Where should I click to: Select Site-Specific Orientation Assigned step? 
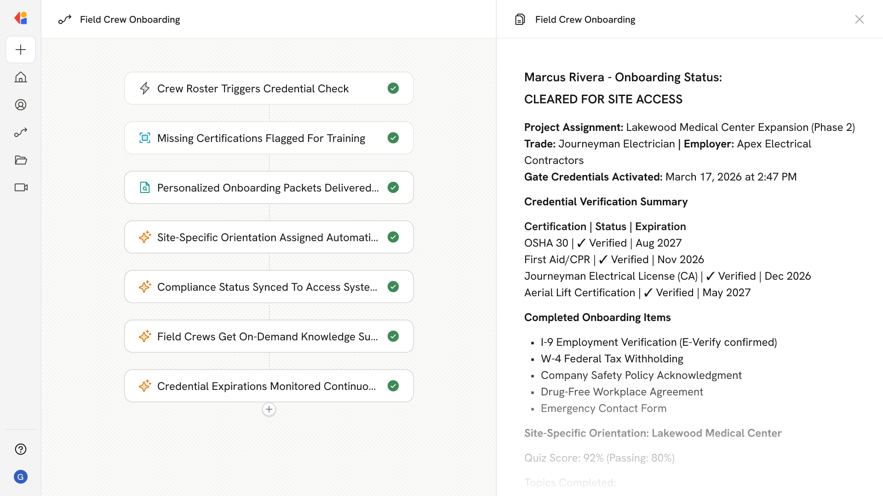(268, 237)
